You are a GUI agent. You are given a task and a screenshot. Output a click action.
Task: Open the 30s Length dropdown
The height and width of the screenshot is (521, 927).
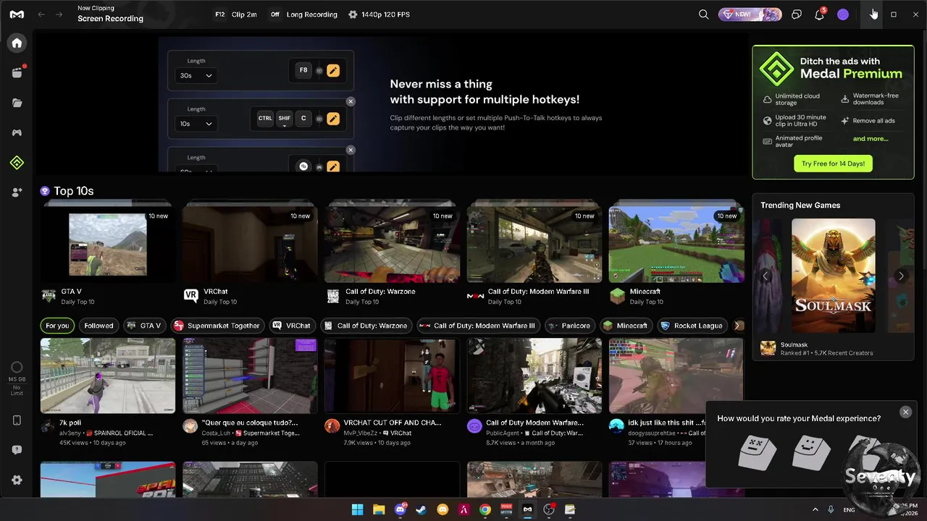196,75
